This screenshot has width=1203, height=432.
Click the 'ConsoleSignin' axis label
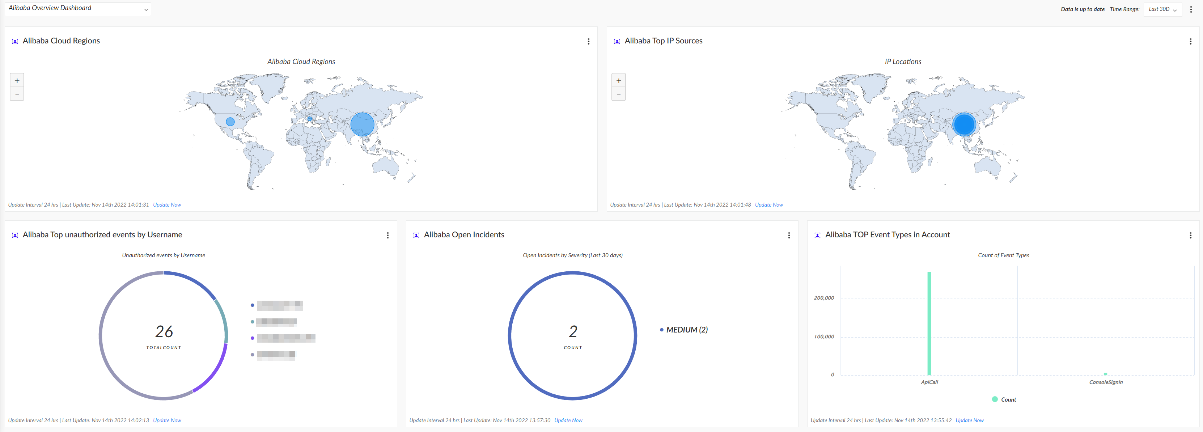click(1106, 382)
